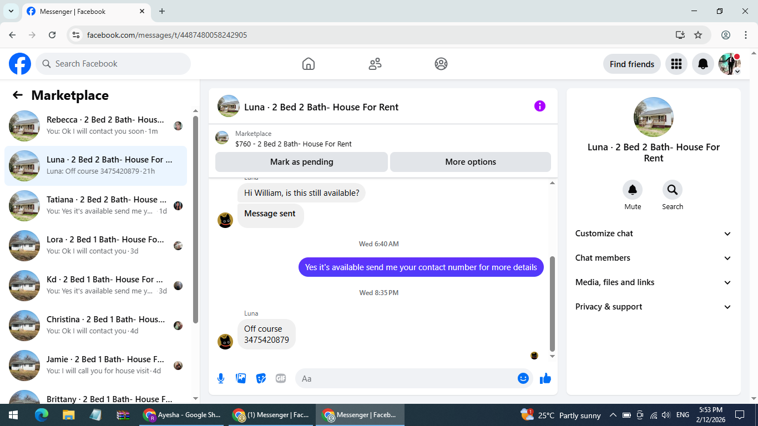Click the chat messages scrollbar
The image size is (758, 426).
552,303
